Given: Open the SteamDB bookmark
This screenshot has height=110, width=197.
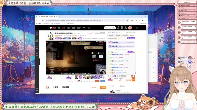Looking at the screenshot, I should pos(71,23).
